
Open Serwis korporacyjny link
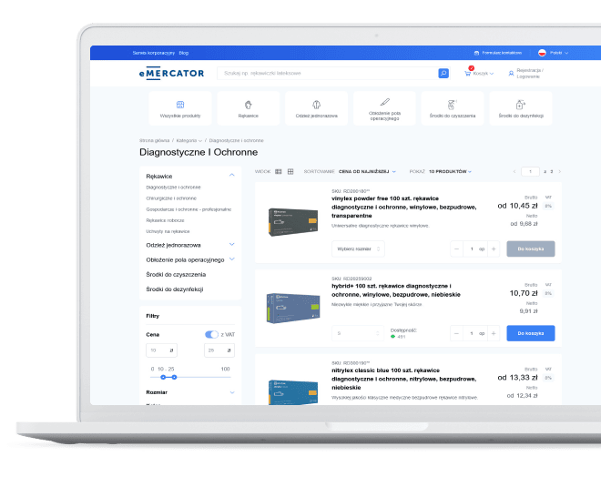[154, 53]
